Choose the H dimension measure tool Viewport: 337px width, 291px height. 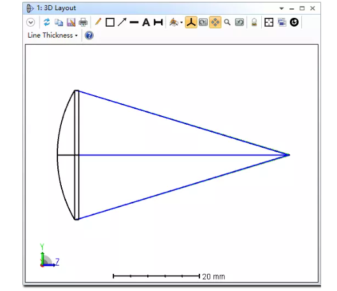pyautogui.click(x=158, y=22)
